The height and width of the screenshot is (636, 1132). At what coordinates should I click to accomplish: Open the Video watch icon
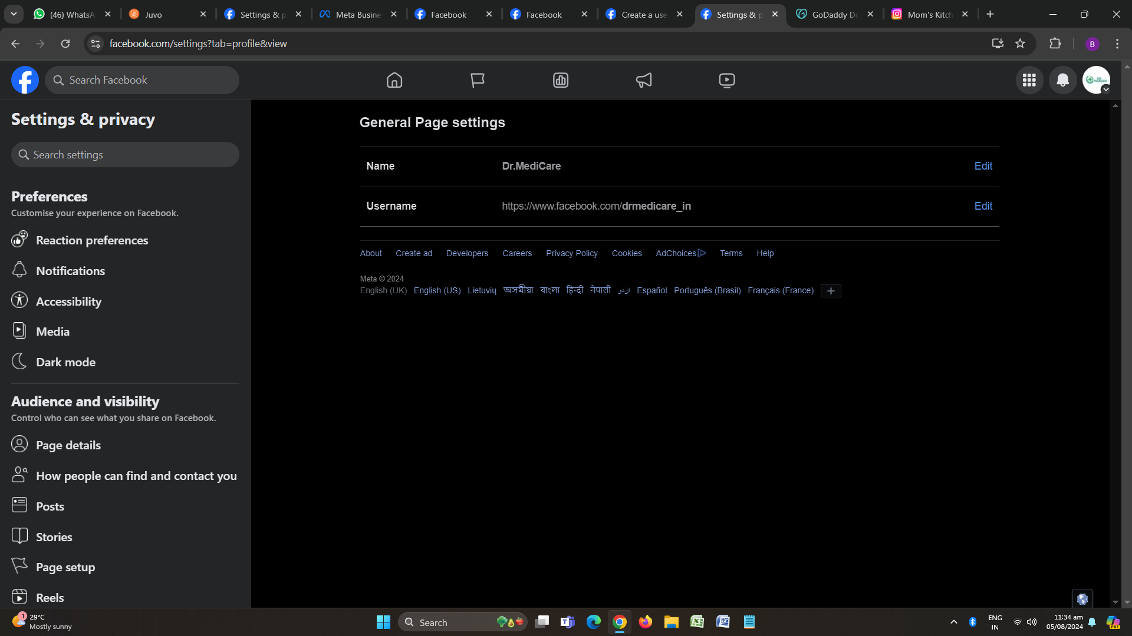(x=726, y=80)
